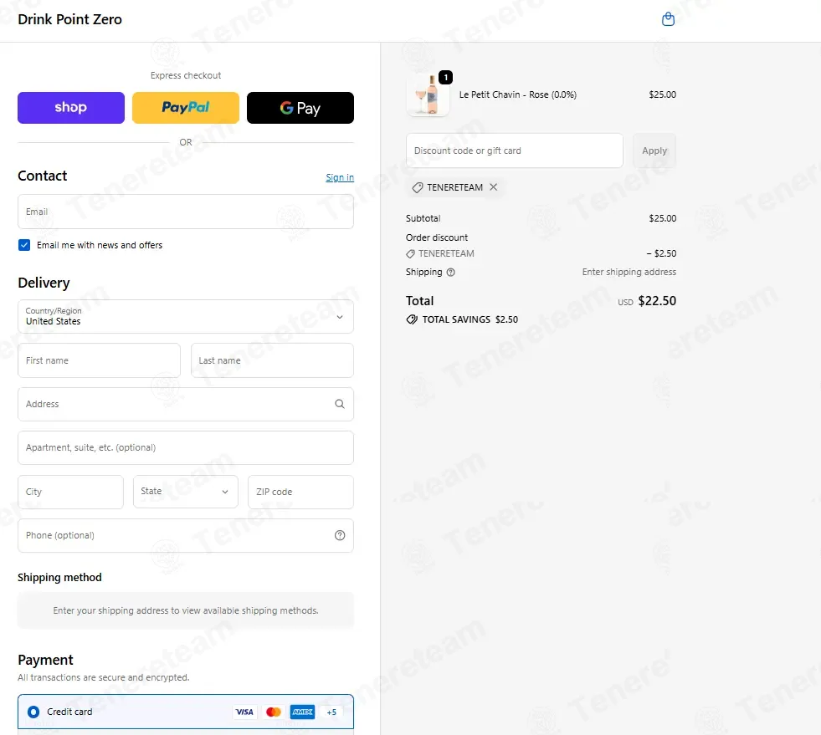Click the Shipping info question icon
The image size is (821, 735).
point(451,272)
